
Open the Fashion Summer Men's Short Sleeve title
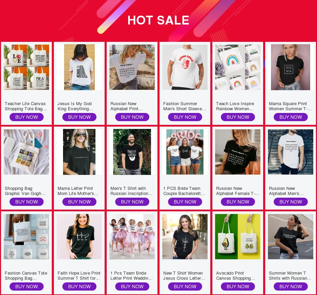(184, 106)
